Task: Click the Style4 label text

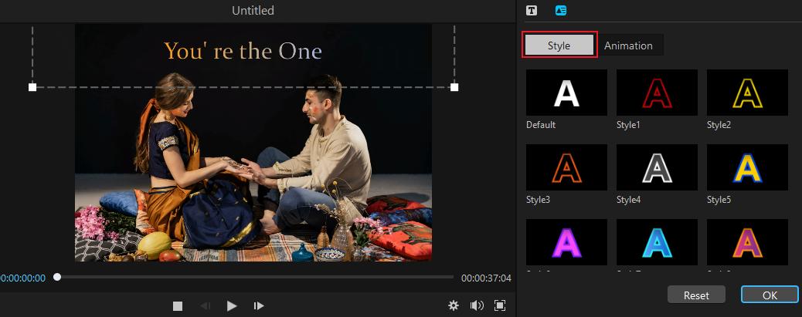Action: [629, 200]
